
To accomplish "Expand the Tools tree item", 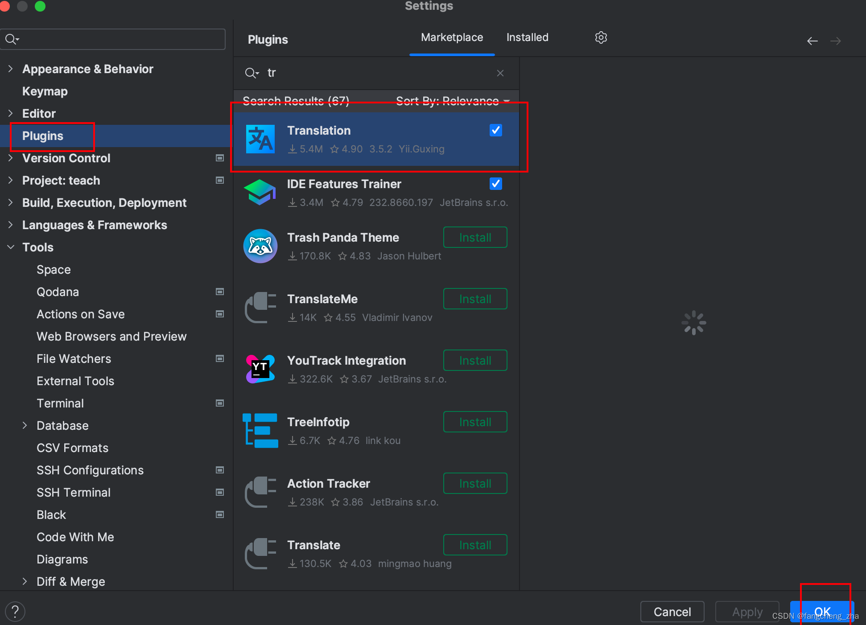I will (x=9, y=247).
